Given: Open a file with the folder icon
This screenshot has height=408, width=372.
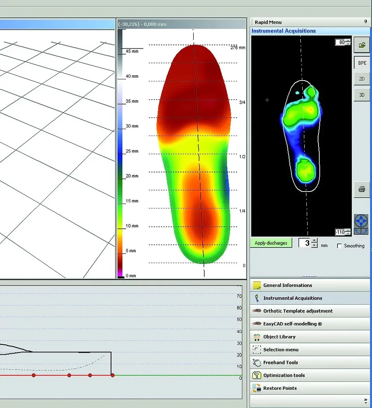Looking at the screenshot, I should point(362,45).
